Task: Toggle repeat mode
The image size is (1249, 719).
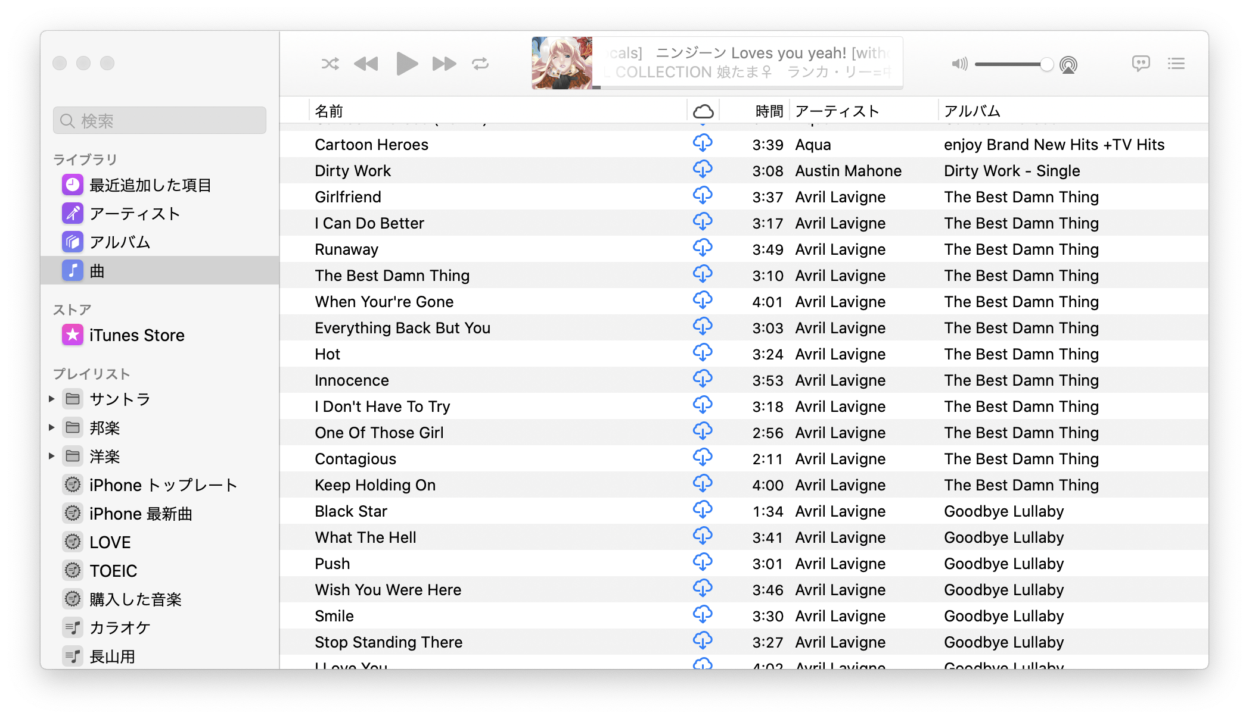Action: [480, 64]
